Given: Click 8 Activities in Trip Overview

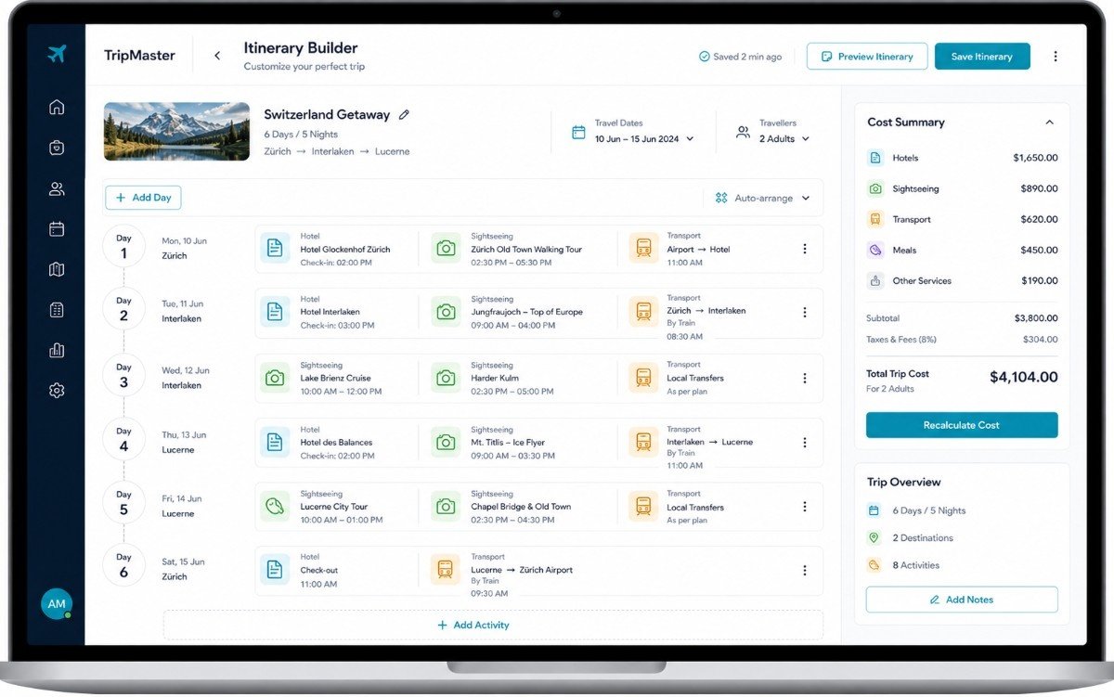Looking at the screenshot, I should click(915, 565).
